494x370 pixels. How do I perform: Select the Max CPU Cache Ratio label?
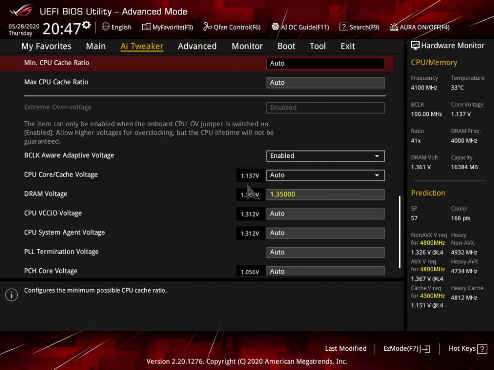[56, 82]
